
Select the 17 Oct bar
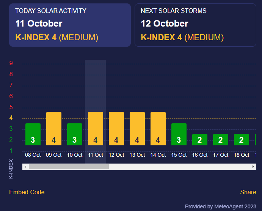pos(221,140)
